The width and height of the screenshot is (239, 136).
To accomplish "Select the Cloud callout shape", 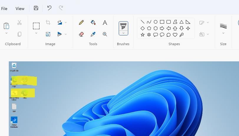I will point(169,35).
